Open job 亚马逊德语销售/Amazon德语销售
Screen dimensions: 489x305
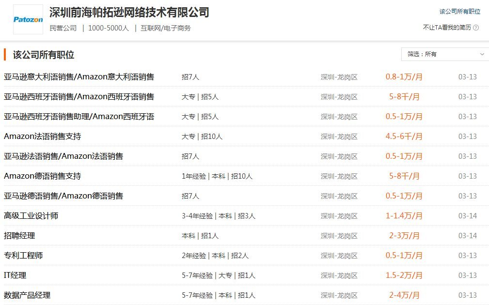pos(63,196)
